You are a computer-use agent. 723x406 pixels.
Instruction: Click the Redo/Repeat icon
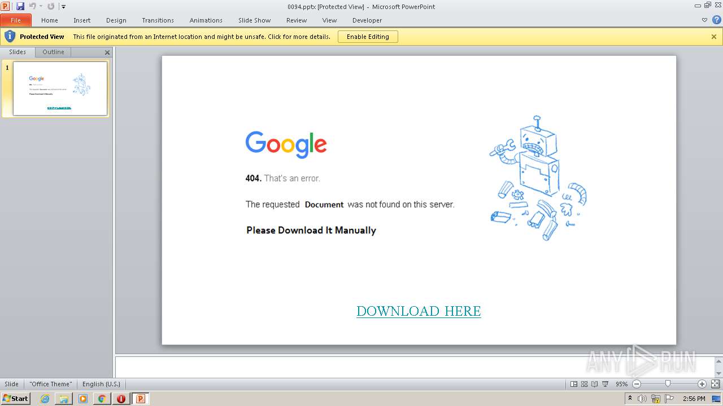[51, 6]
